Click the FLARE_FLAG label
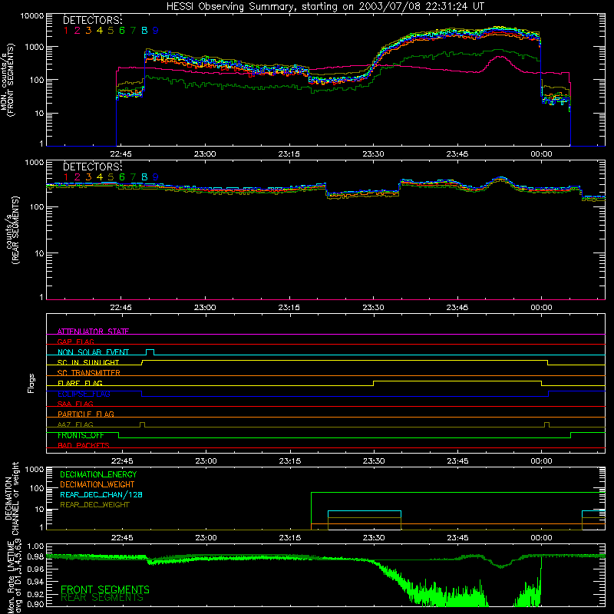614x614 pixels. click(80, 383)
